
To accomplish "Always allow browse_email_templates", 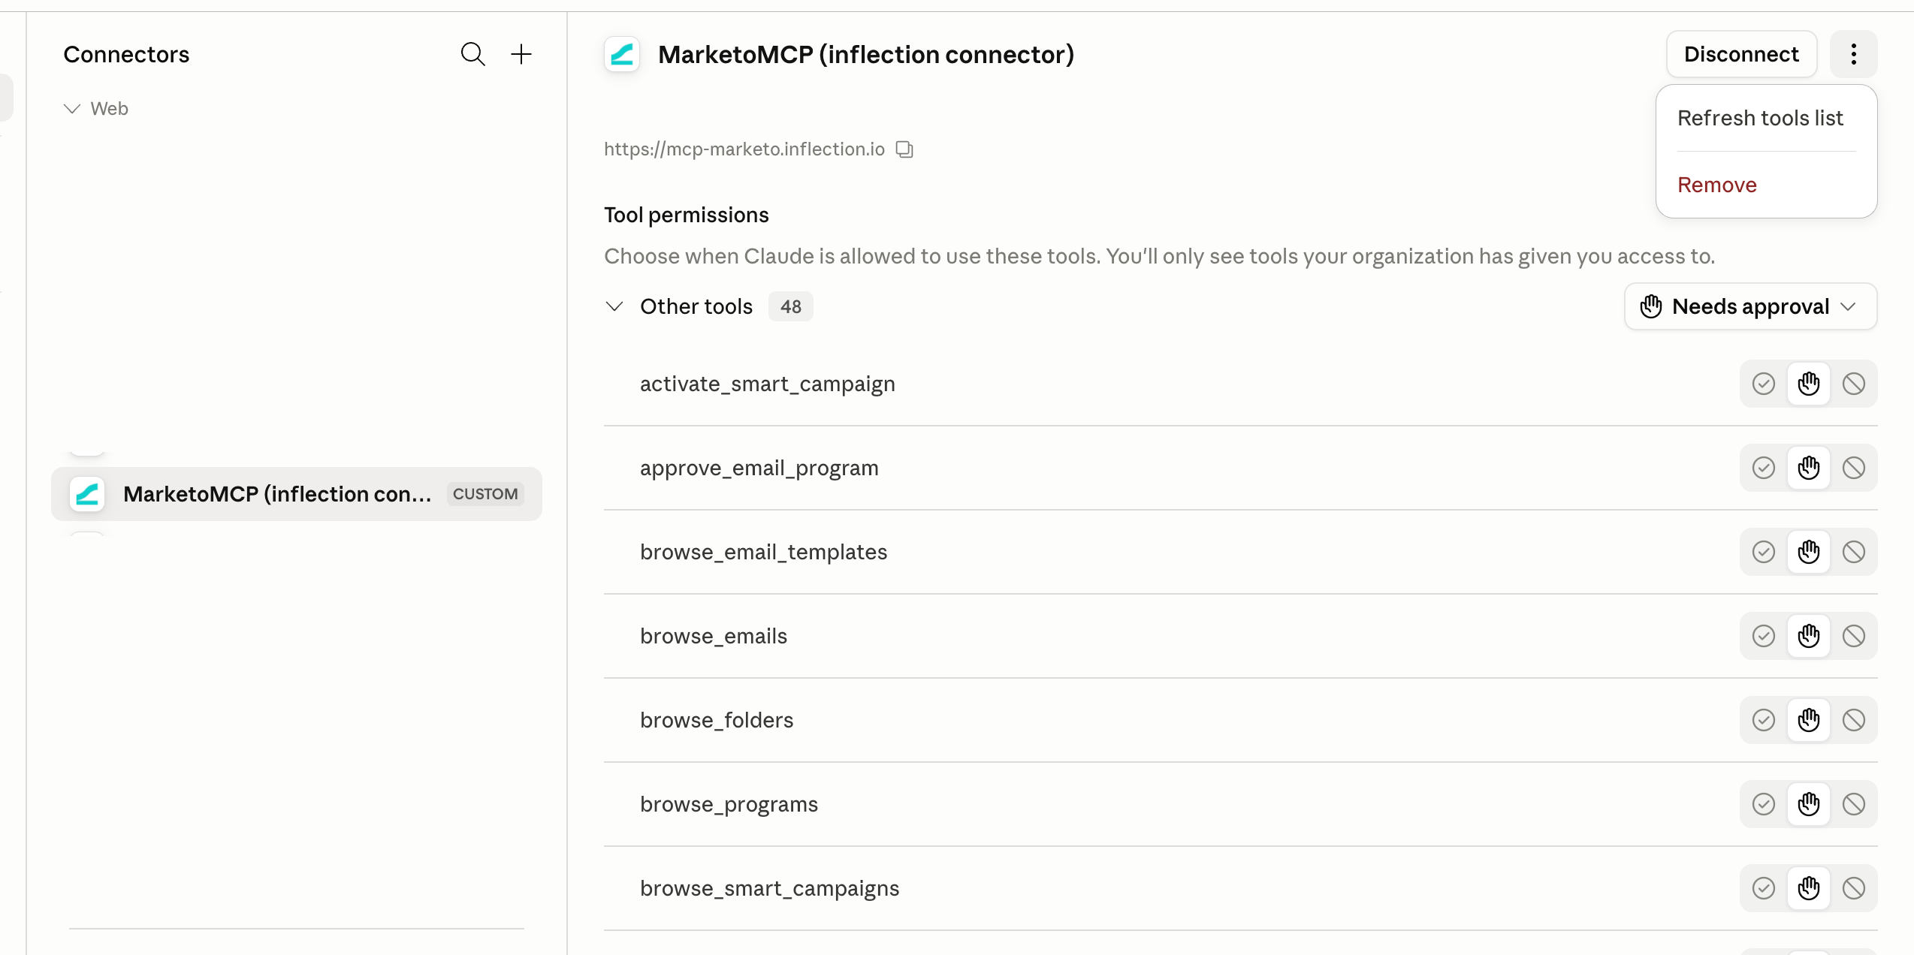I will click(1763, 552).
